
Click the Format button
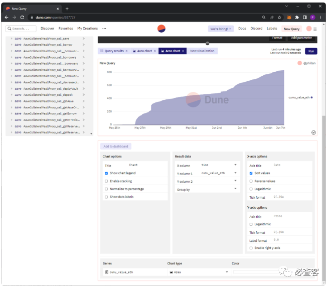[277, 38]
